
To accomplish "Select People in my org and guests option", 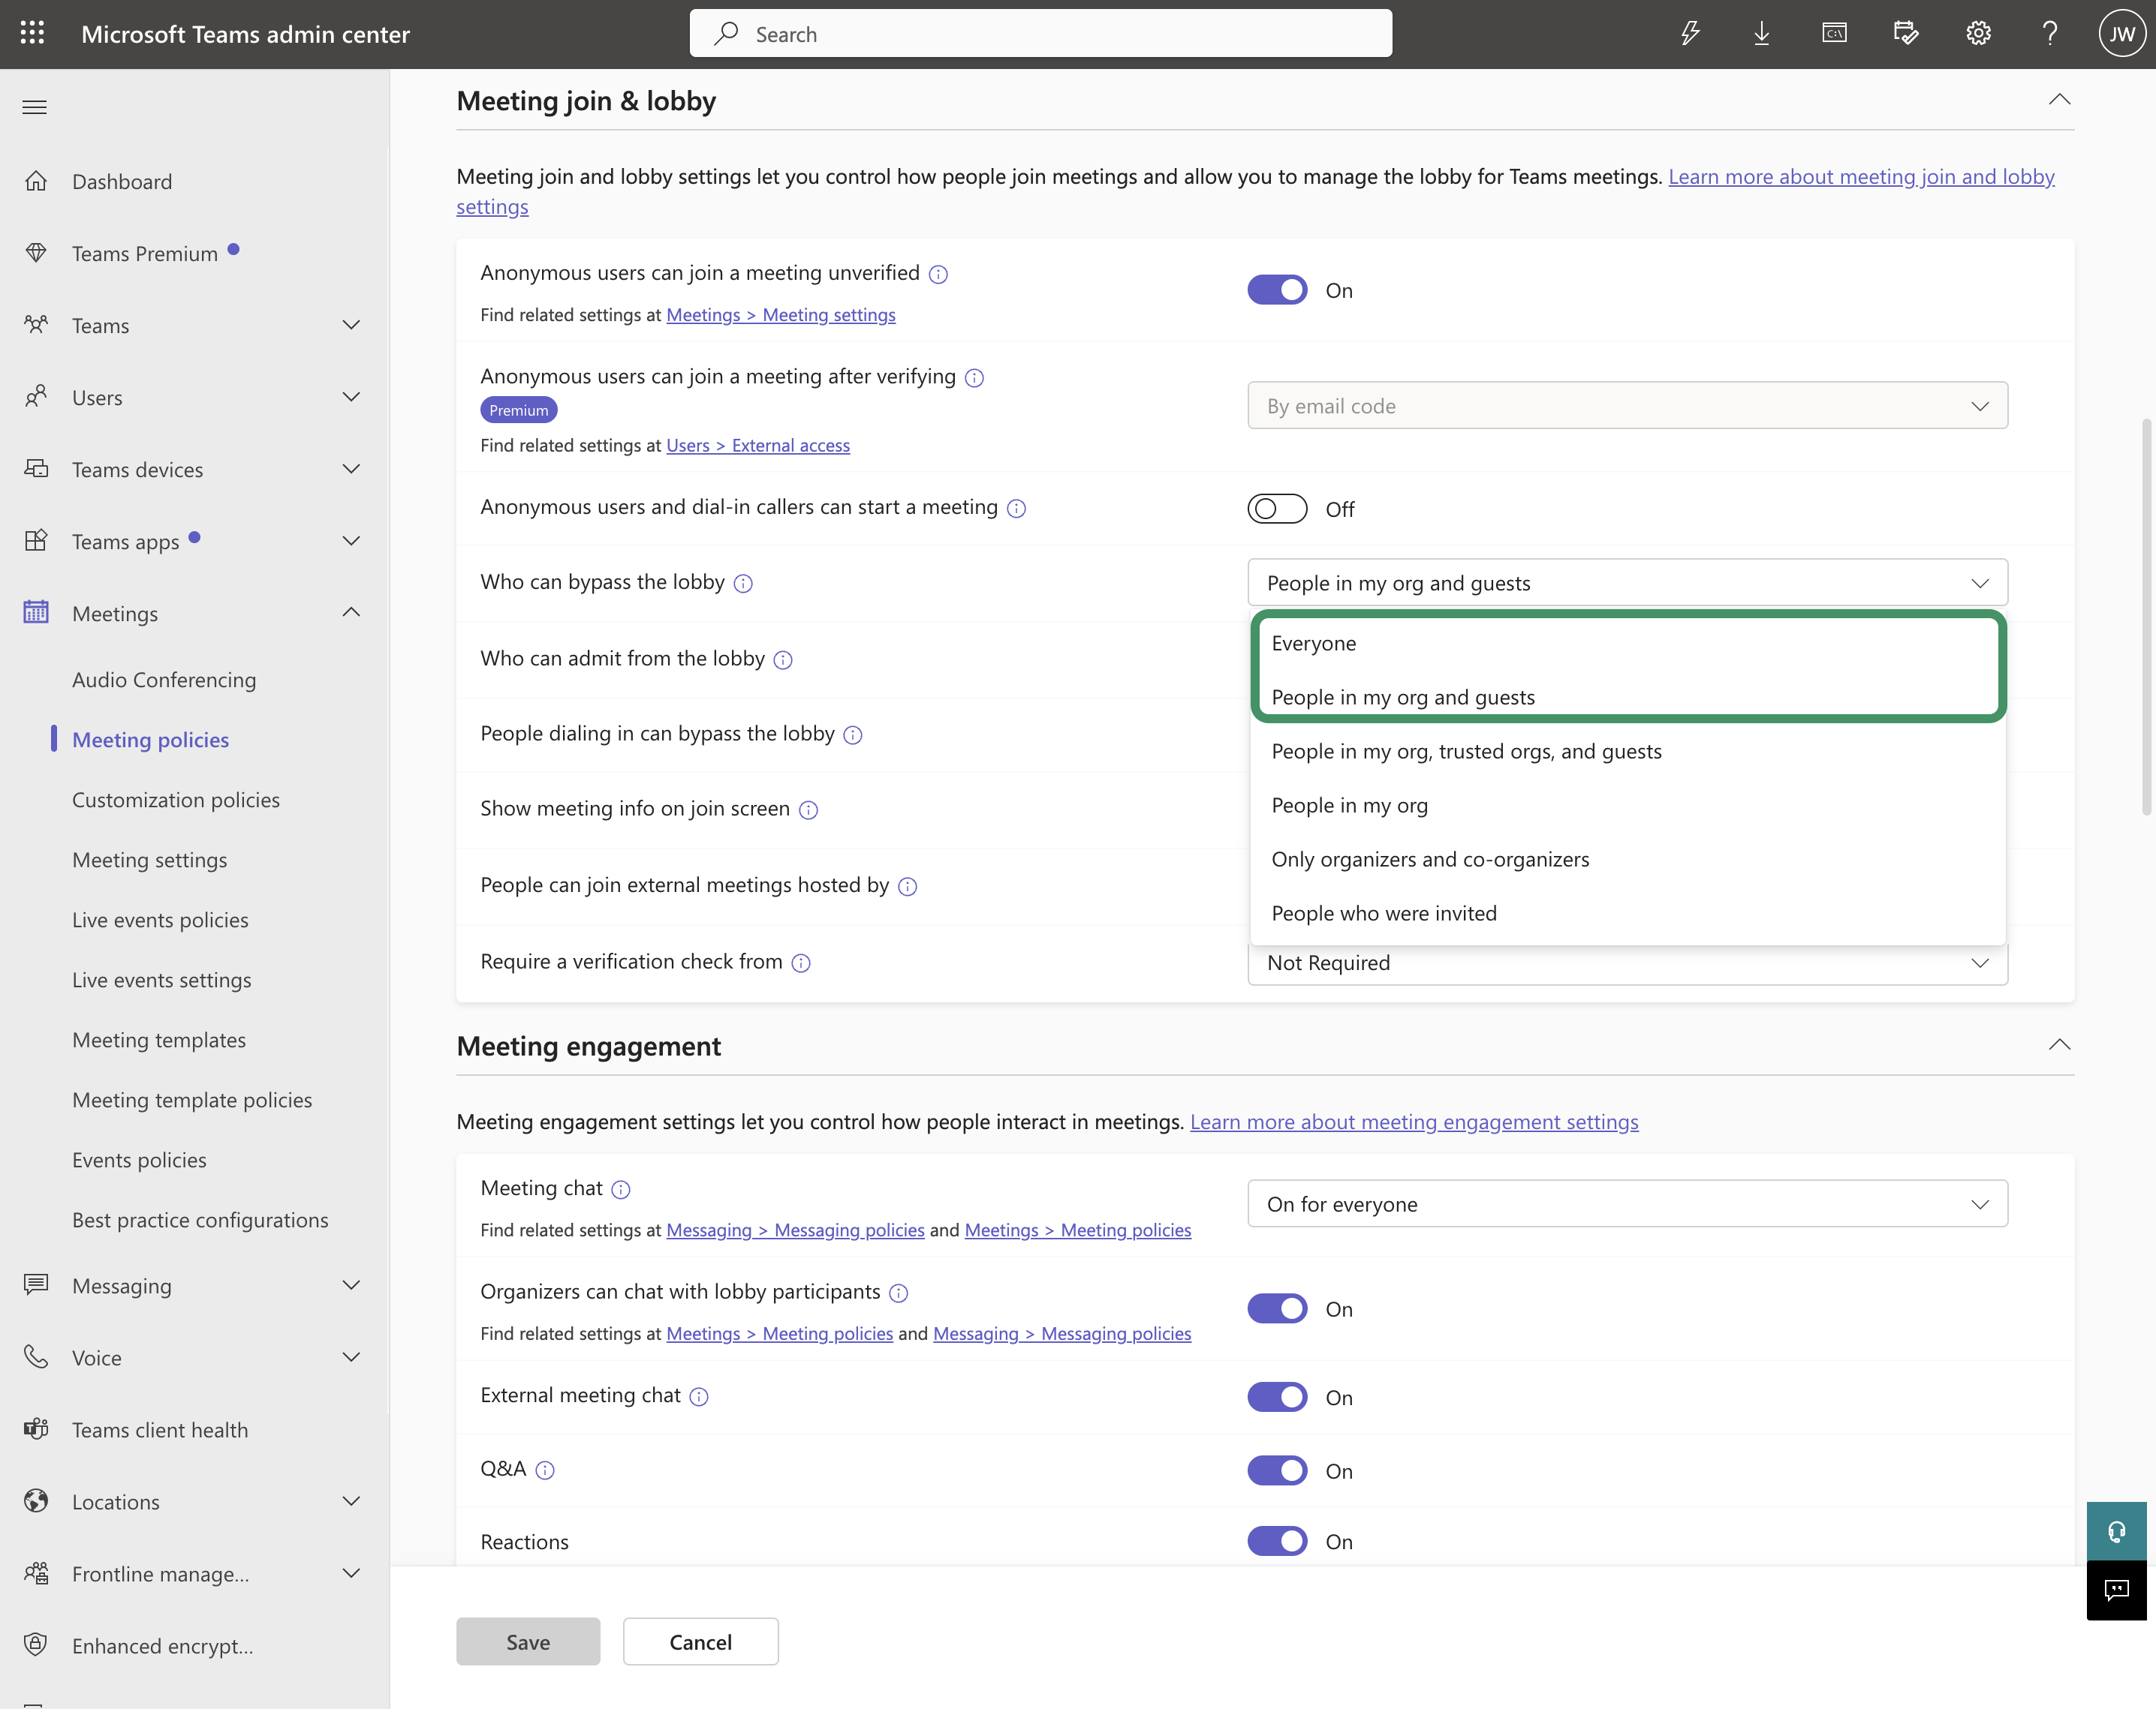I will click(1627, 697).
